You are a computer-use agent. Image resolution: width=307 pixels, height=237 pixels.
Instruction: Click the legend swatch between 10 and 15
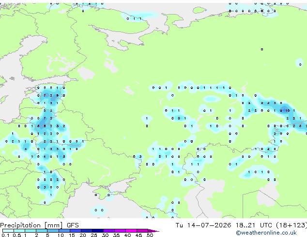click(x=64, y=231)
